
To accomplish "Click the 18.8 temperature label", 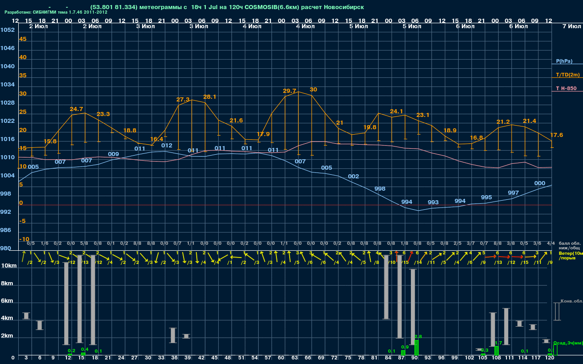I will 130,130.
